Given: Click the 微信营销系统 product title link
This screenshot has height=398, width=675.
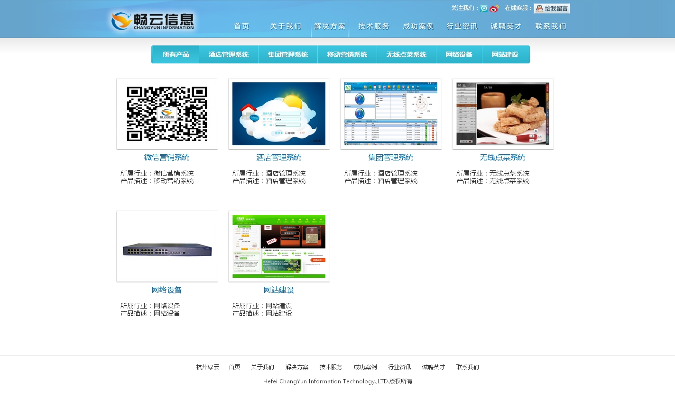Looking at the screenshot, I should [167, 158].
